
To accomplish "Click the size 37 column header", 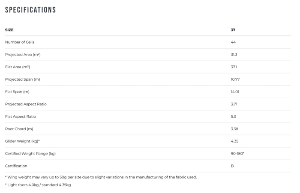I will [x=233, y=30].
